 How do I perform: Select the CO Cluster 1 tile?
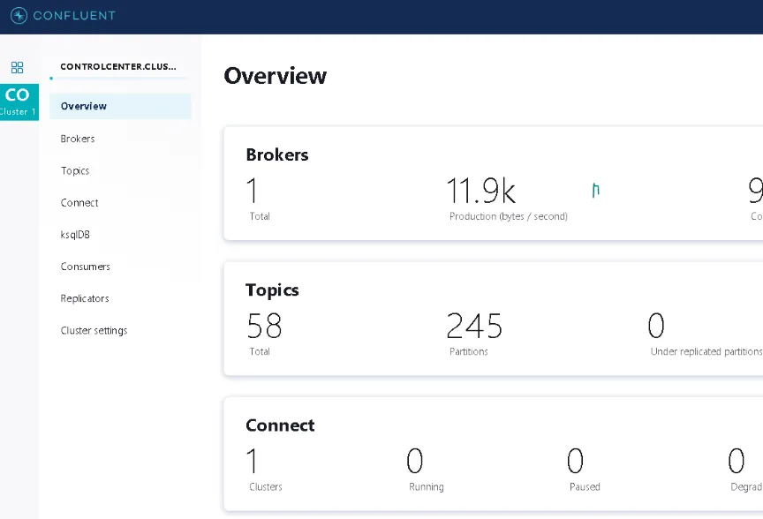pos(19,102)
